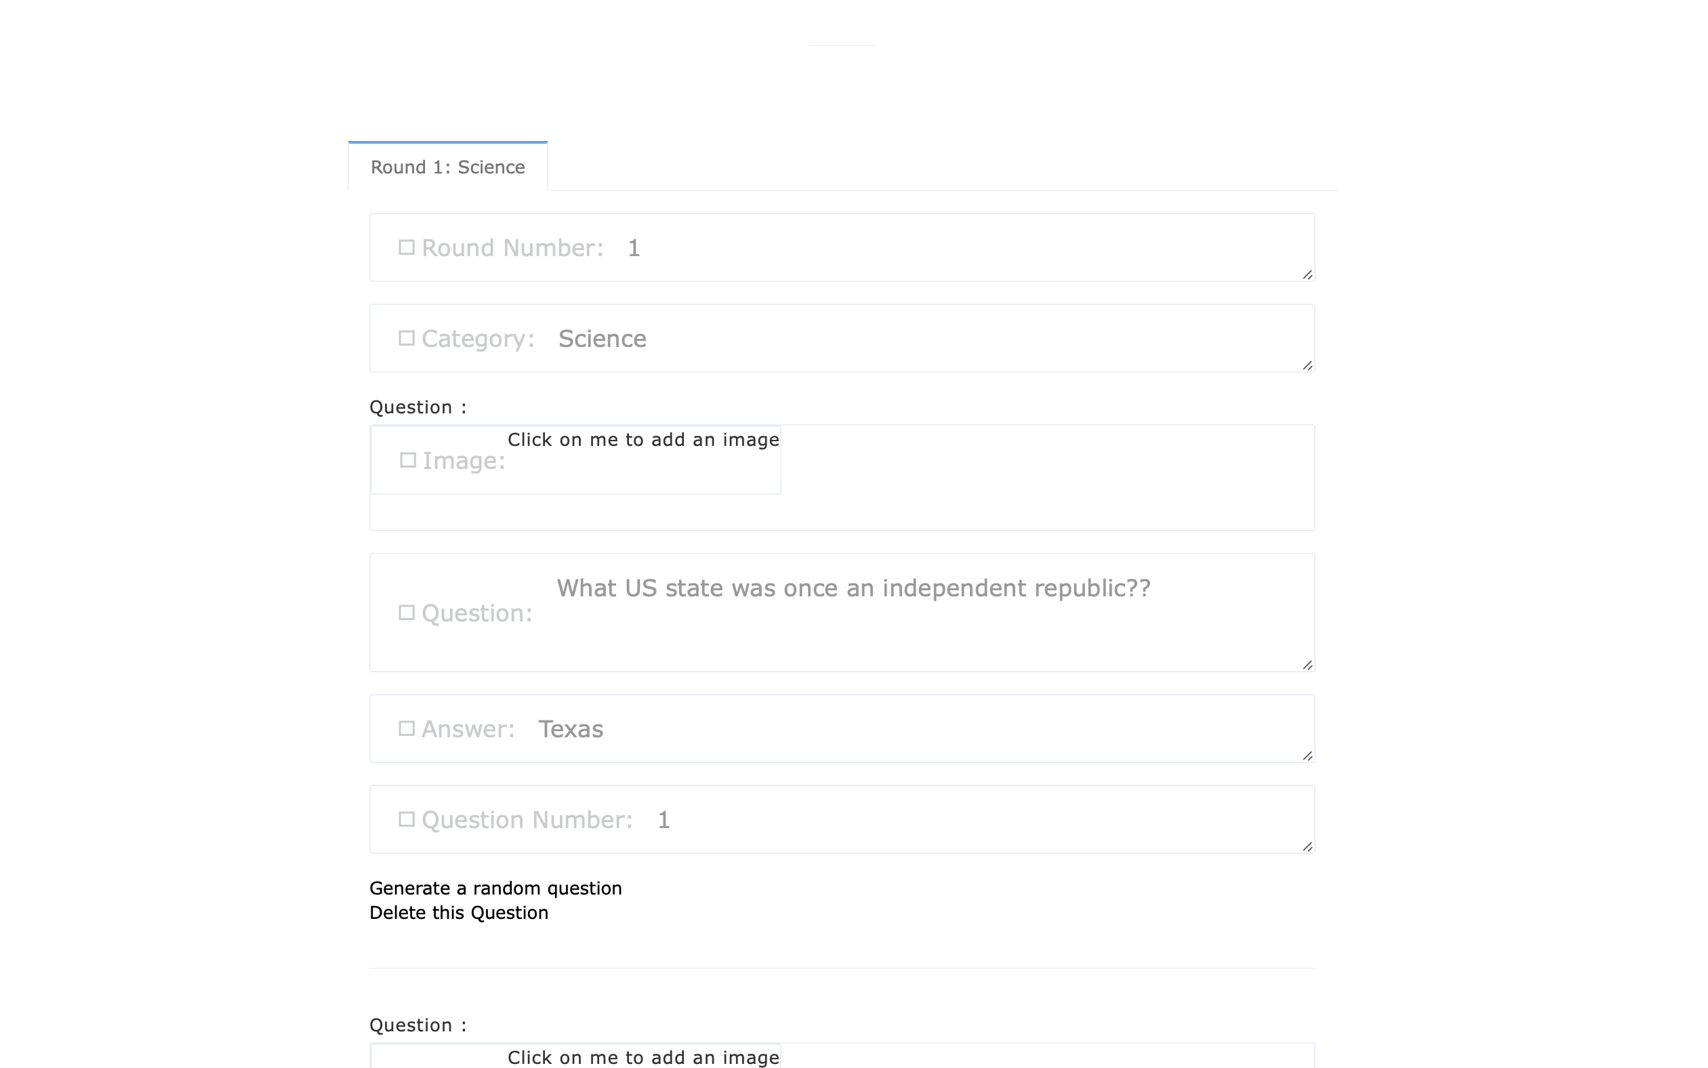The image size is (1708, 1068).
Task: Click the Category field containing Science
Action: click(918, 339)
